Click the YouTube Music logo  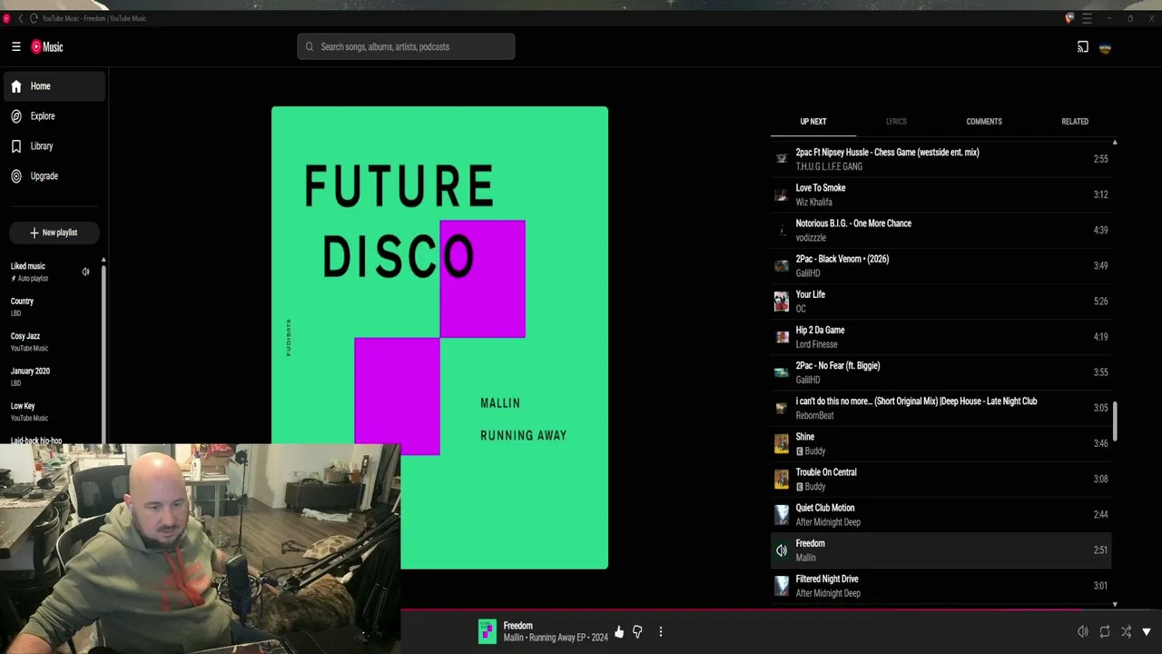tap(47, 47)
